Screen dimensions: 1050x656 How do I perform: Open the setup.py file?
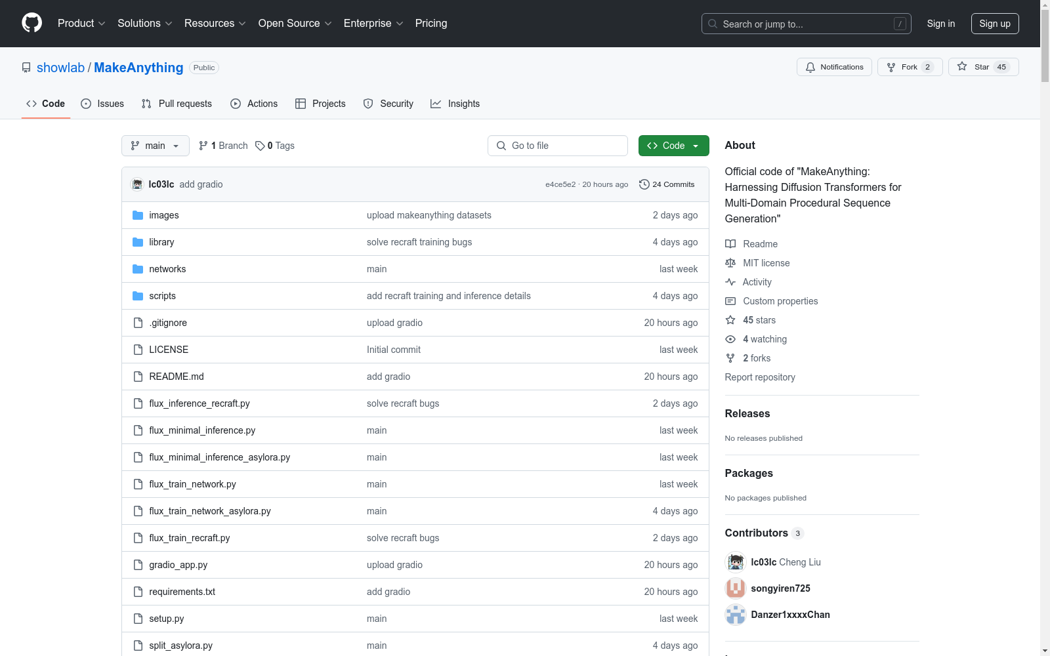167,619
